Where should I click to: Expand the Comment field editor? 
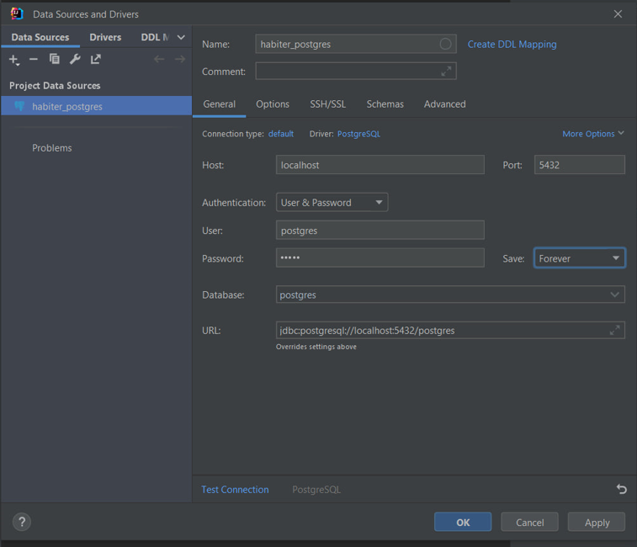click(x=446, y=72)
